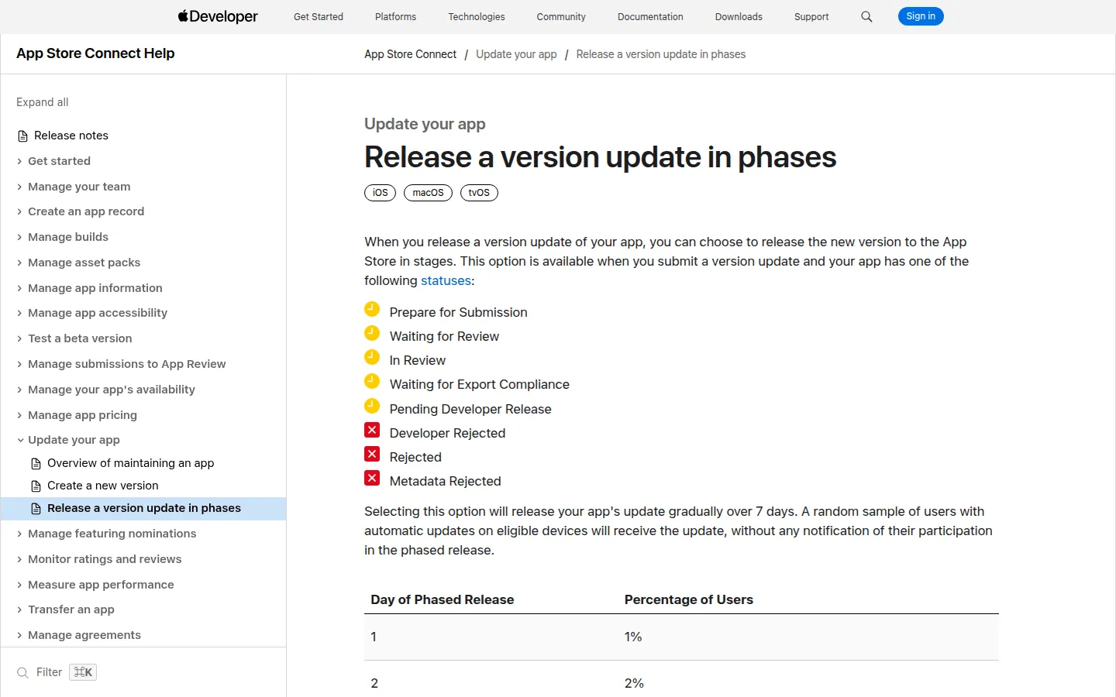Open Monitor ratings and reviews section
This screenshot has height=697, width=1116.
[105, 559]
